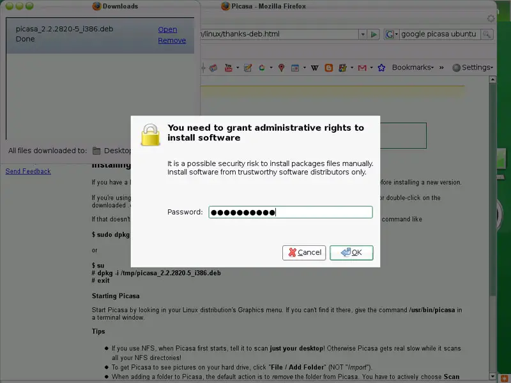Click the Firefox icon in Downloads title
This screenshot has height=383, width=511.
coord(96,6)
